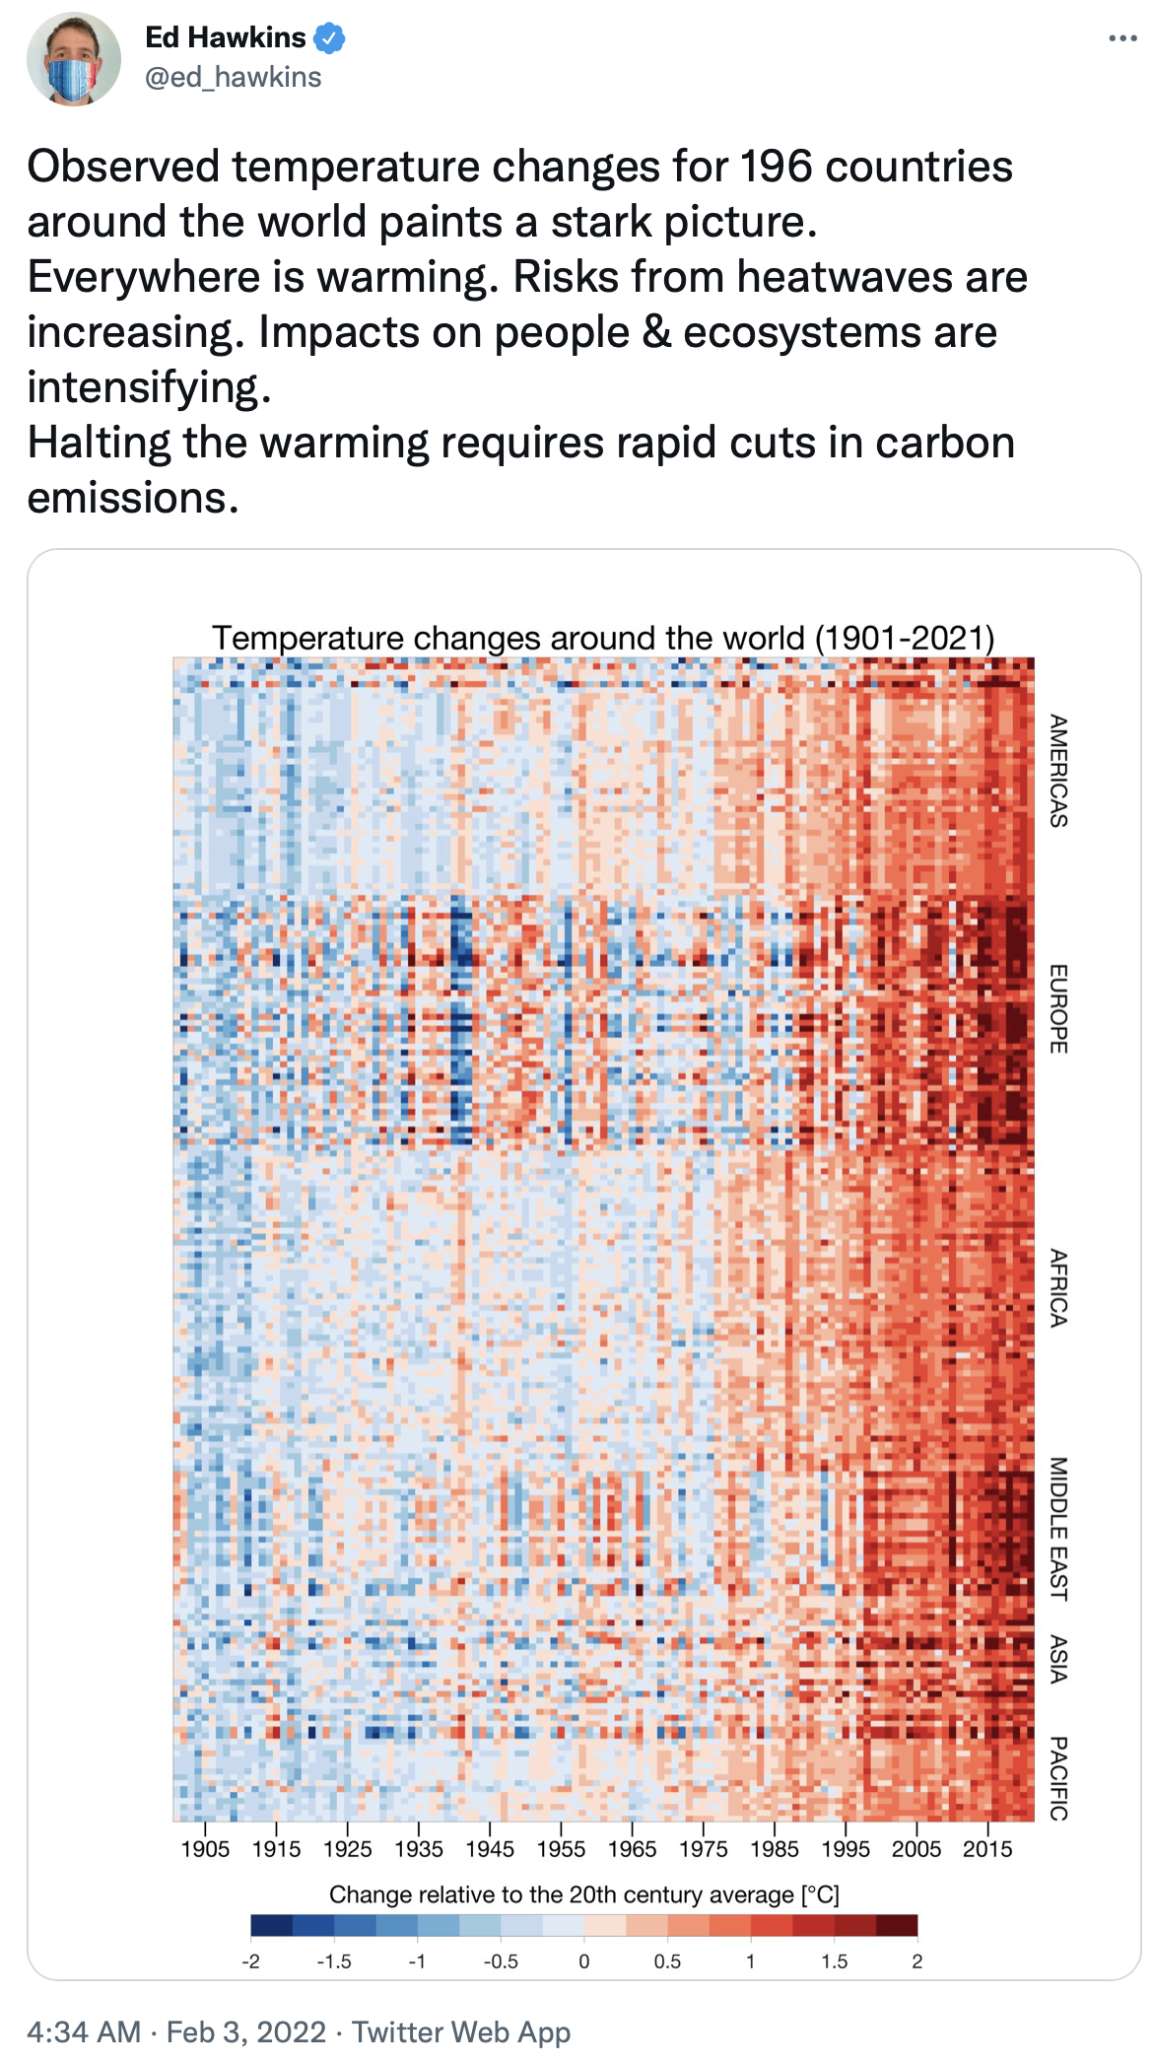Open Ed Hawkins' profile avatar
This screenshot has height=2064, width=1153.
[x=73, y=59]
